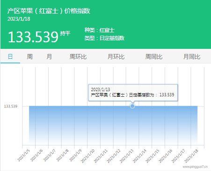Click the 类型：日定基指数 label
The height and width of the screenshot is (171, 211).
coord(104,38)
